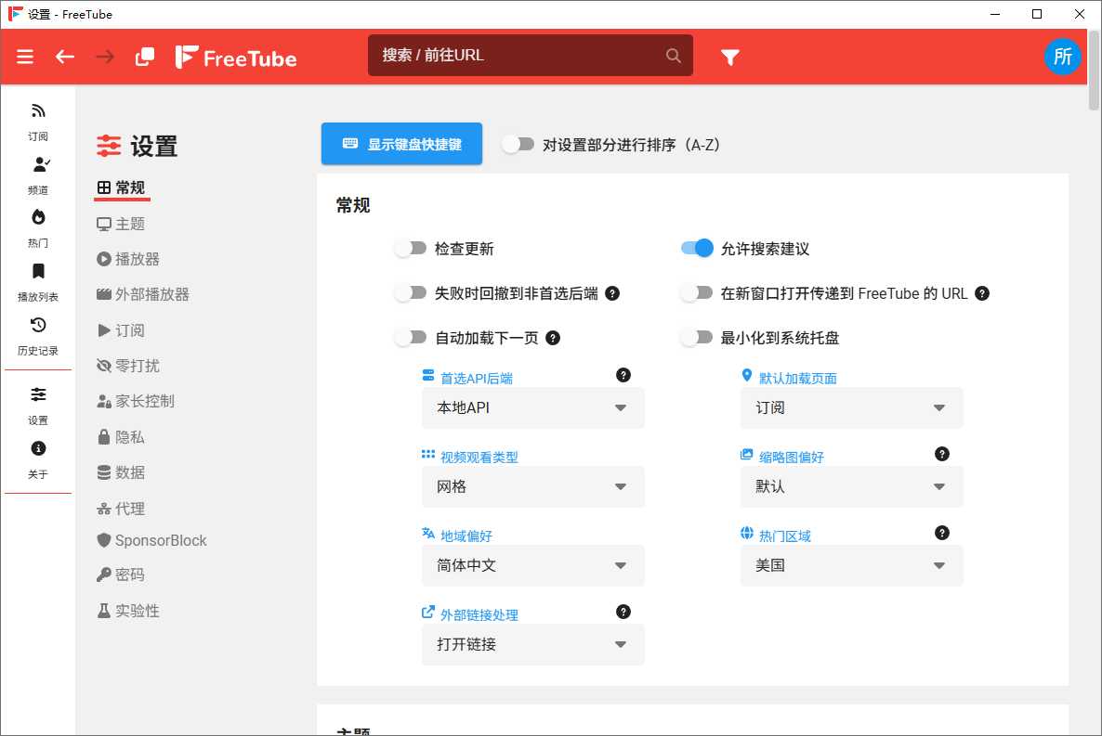
Task: Show help for 在新窗口打开传递到 FreeTube 的 URL
Action: click(982, 293)
